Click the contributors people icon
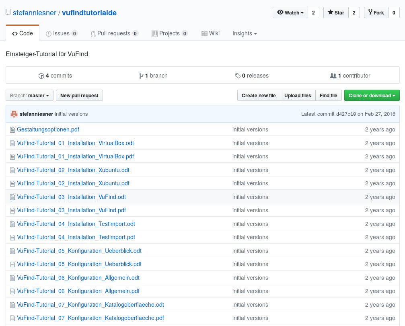Screen dimensions: 405x326 pyautogui.click(x=333, y=76)
